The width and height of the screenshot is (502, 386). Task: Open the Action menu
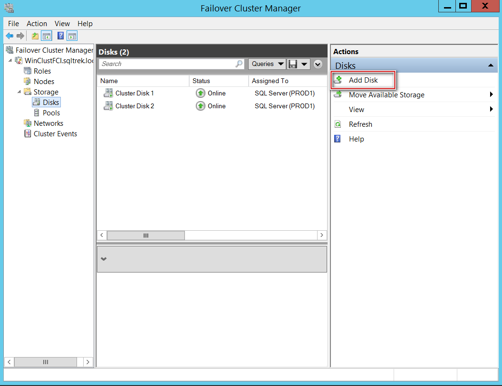point(37,24)
